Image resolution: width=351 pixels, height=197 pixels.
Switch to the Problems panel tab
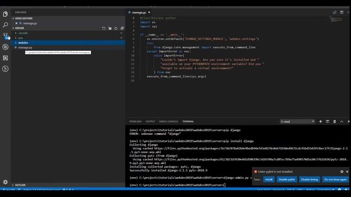pos(135,121)
